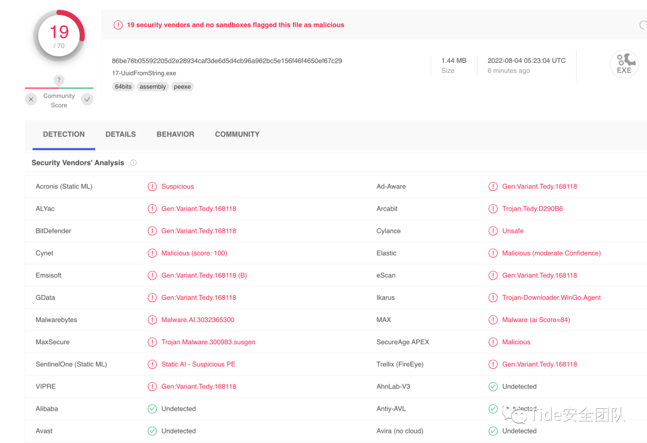The image size is (647, 443).
Task: Click the peexe tag
Action: (x=182, y=87)
